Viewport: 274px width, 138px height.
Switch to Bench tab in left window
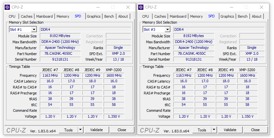(109, 16)
